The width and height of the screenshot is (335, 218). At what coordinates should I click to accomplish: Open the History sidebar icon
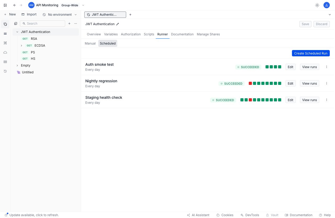pyautogui.click(x=5, y=71)
